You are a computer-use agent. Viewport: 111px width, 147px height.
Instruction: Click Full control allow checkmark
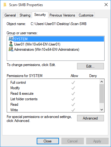click(x=73, y=83)
